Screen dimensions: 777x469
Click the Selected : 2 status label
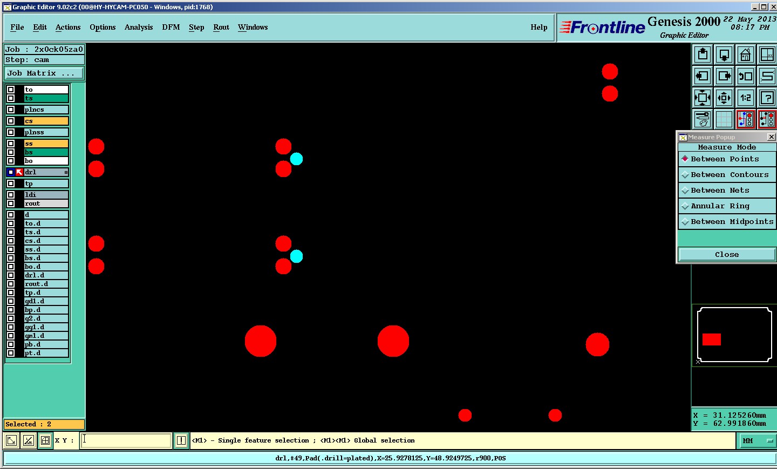[44, 424]
